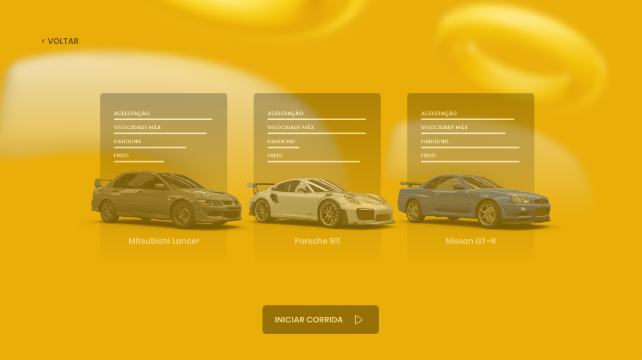Click ACELERAÇÃO label on Mitsubishi Lancer card
Image resolution: width=642 pixels, height=360 pixels.
132,113
